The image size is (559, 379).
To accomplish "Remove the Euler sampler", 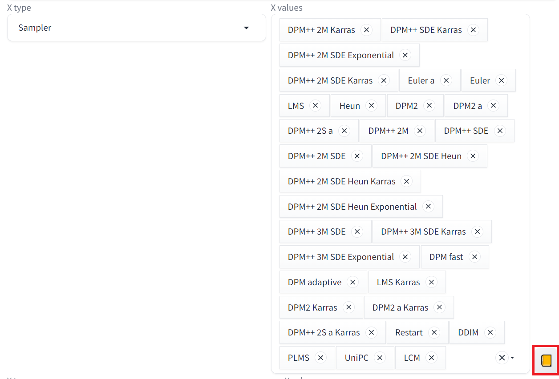I will [501, 80].
